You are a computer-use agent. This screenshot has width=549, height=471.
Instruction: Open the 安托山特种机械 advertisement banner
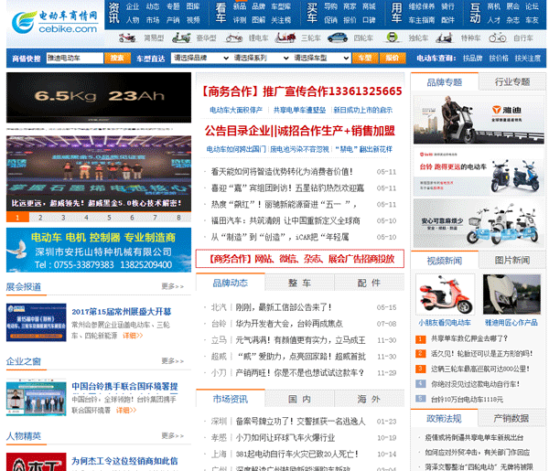(99, 250)
